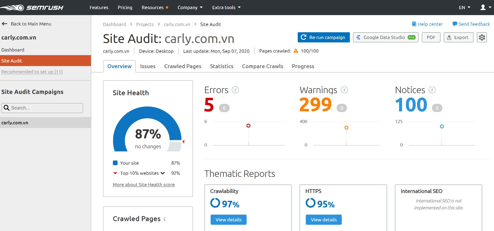
Task: Click the notices change badge showing 0
Action: coord(437,108)
